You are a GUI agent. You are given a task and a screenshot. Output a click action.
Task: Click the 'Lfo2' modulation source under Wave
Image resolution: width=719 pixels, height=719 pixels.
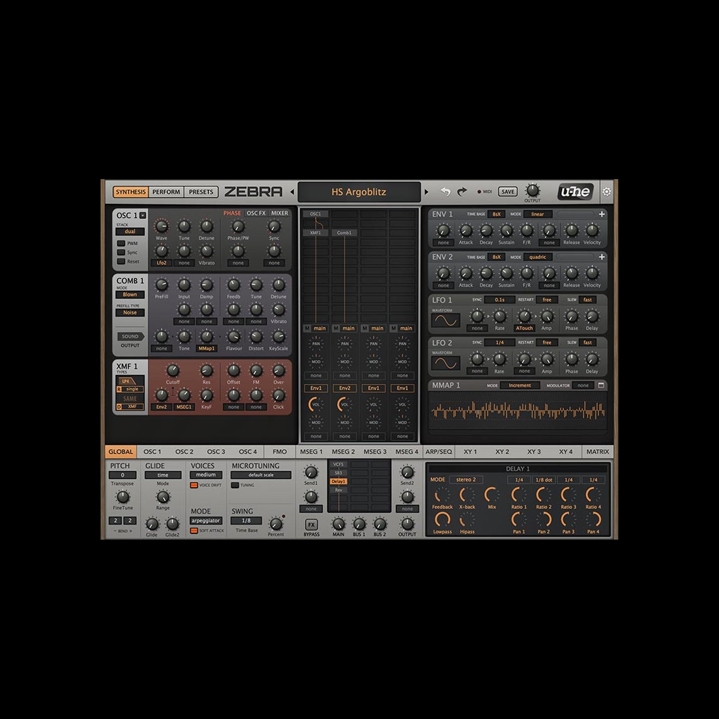tap(162, 263)
